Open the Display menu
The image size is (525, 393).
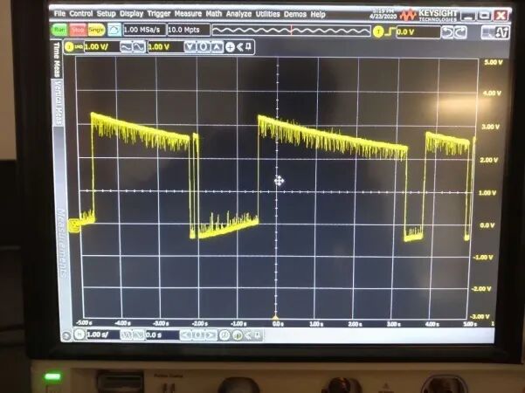point(131,14)
